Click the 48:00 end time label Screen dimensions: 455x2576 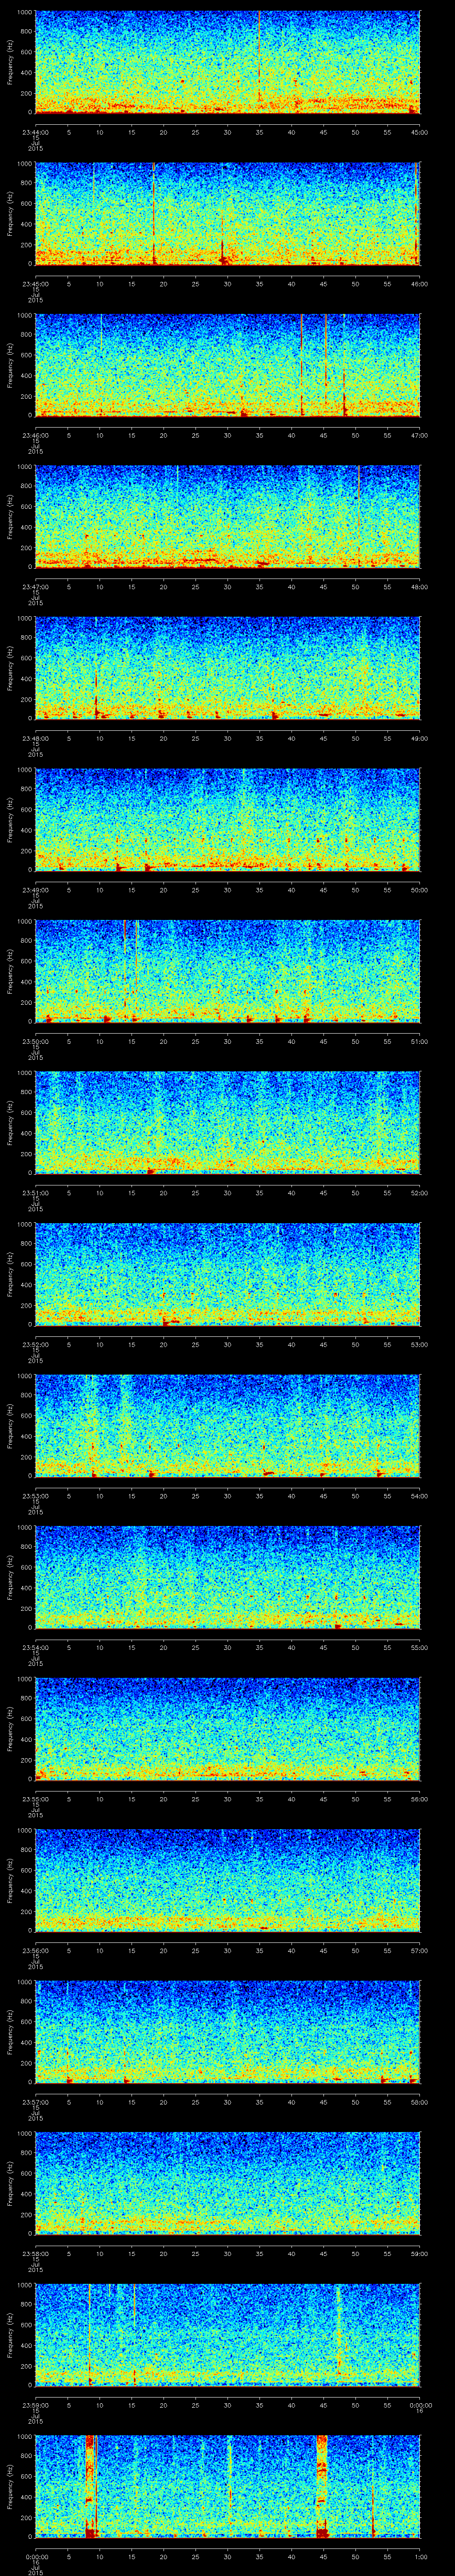(x=420, y=587)
